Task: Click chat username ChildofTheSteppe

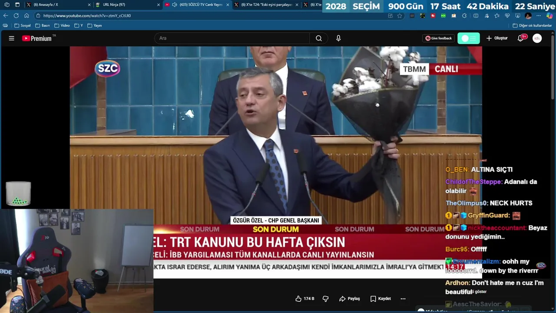Action: 473,182
